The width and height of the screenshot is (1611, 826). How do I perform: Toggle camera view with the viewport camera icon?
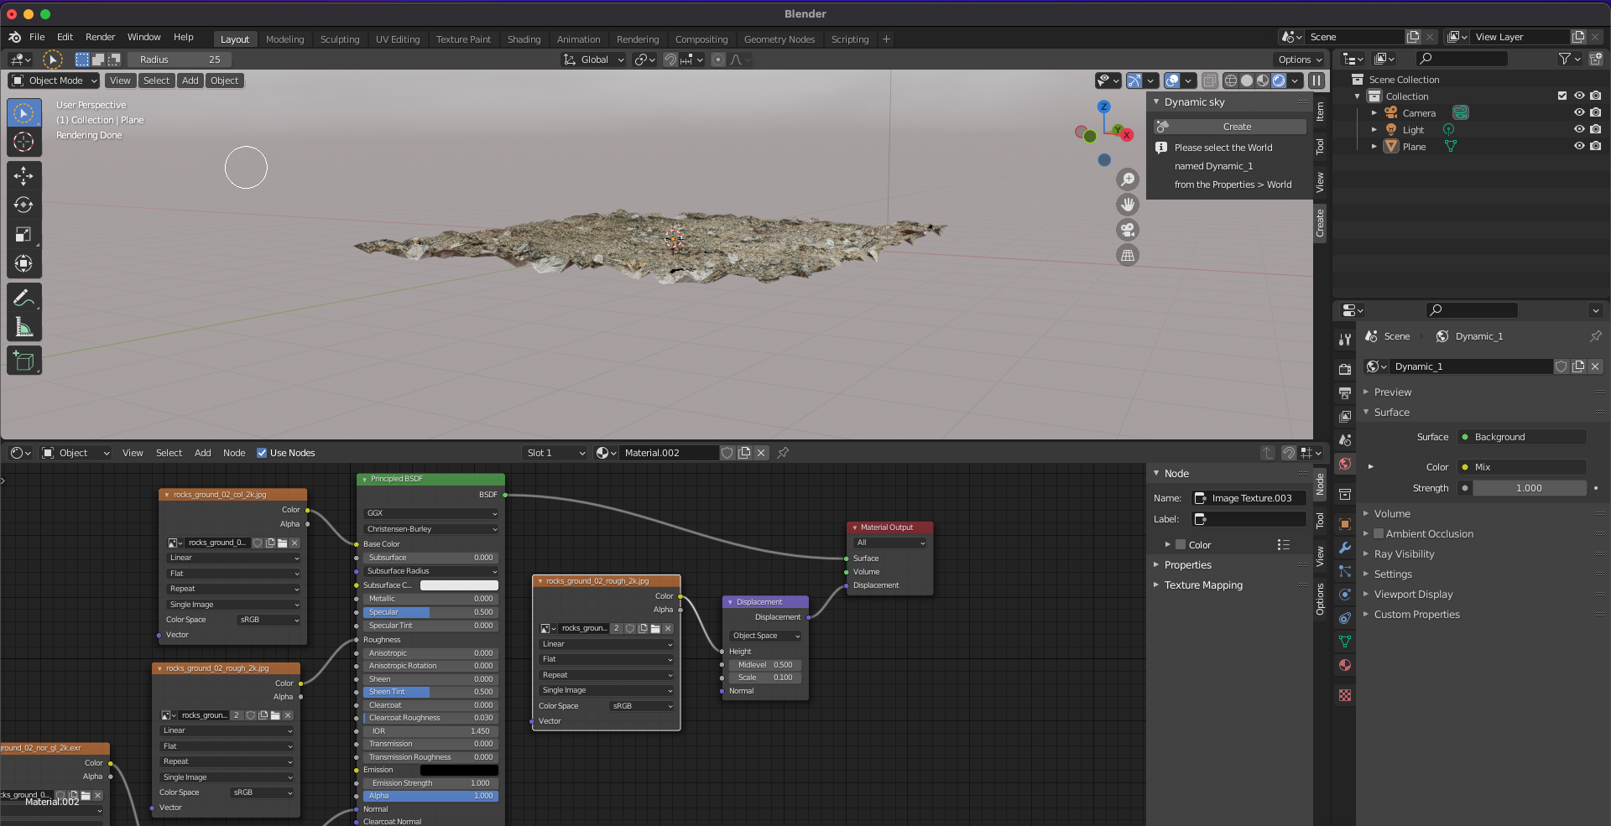pyautogui.click(x=1128, y=230)
